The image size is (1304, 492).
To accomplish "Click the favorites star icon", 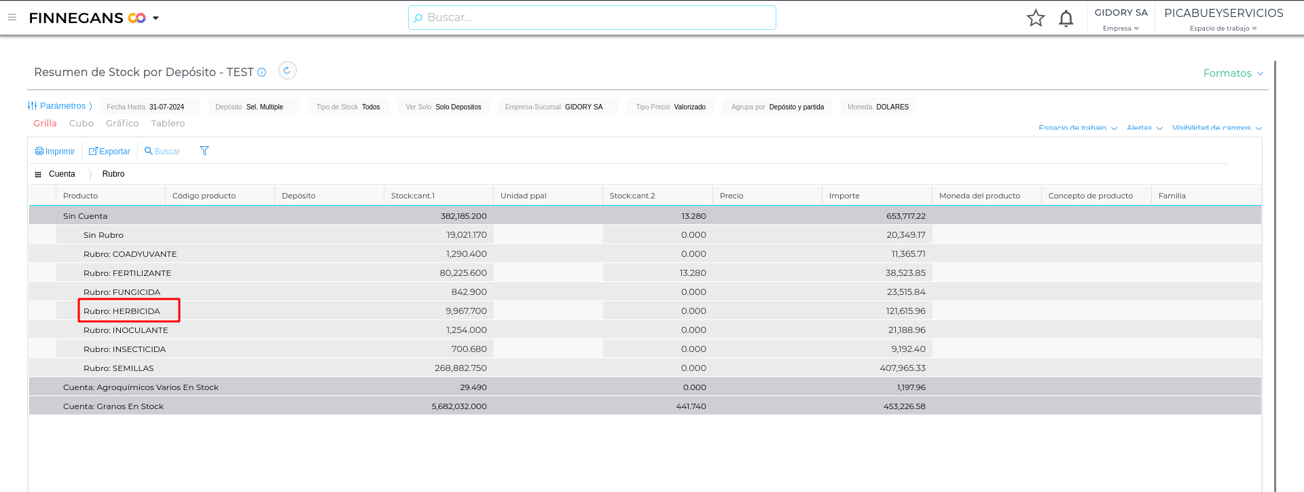I will pyautogui.click(x=1035, y=18).
